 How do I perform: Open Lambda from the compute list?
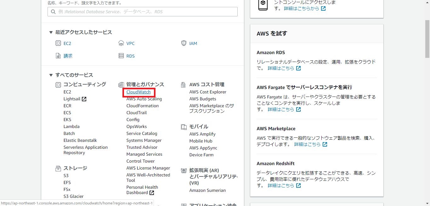click(x=71, y=126)
